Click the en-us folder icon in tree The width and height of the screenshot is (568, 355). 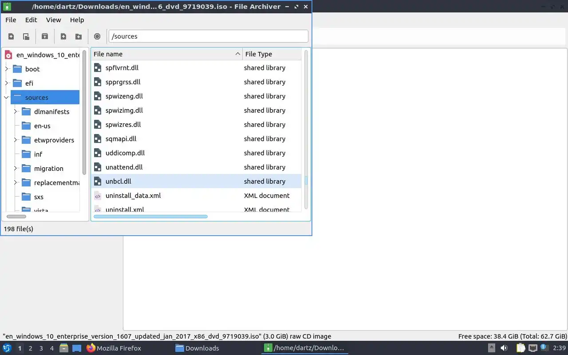[26, 126]
